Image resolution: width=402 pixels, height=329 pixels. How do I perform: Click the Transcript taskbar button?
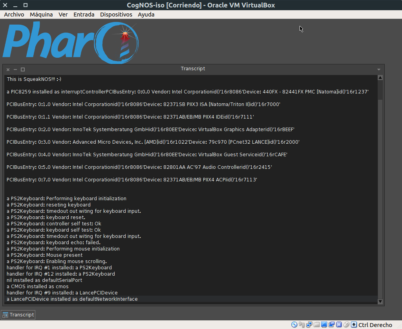(x=18, y=314)
